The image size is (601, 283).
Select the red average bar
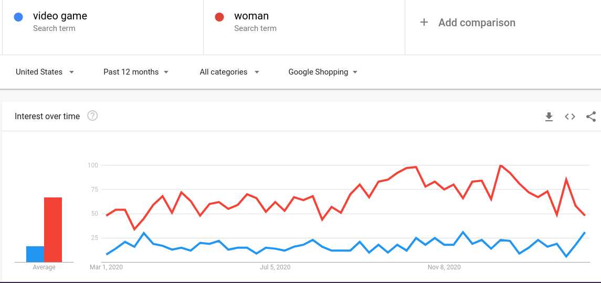53,229
